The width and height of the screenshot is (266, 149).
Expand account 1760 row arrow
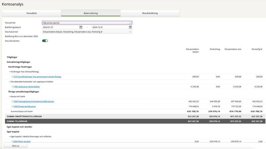(12, 87)
